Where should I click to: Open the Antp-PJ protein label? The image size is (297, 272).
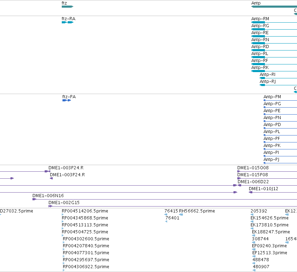[272, 160]
